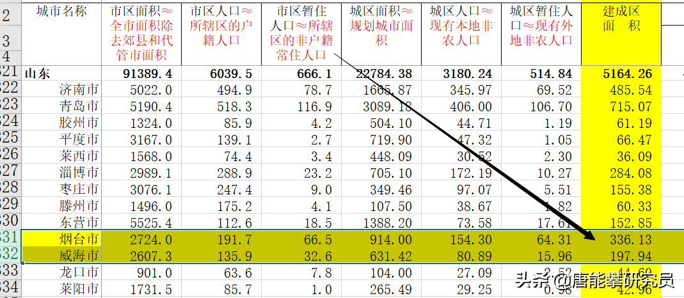Select the 市区面积 column header cell

(141, 32)
